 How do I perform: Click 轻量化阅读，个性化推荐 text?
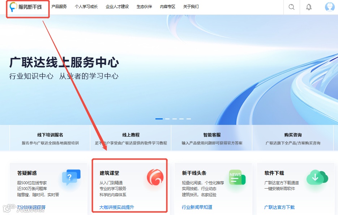pos(203,183)
